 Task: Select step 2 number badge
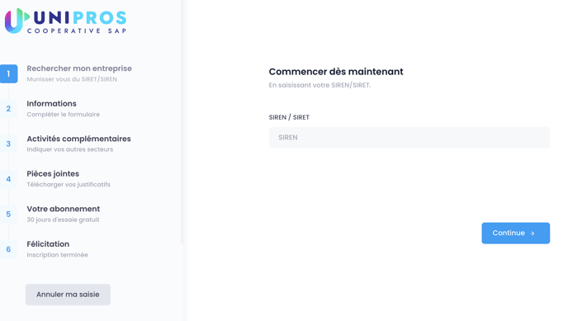click(x=9, y=109)
